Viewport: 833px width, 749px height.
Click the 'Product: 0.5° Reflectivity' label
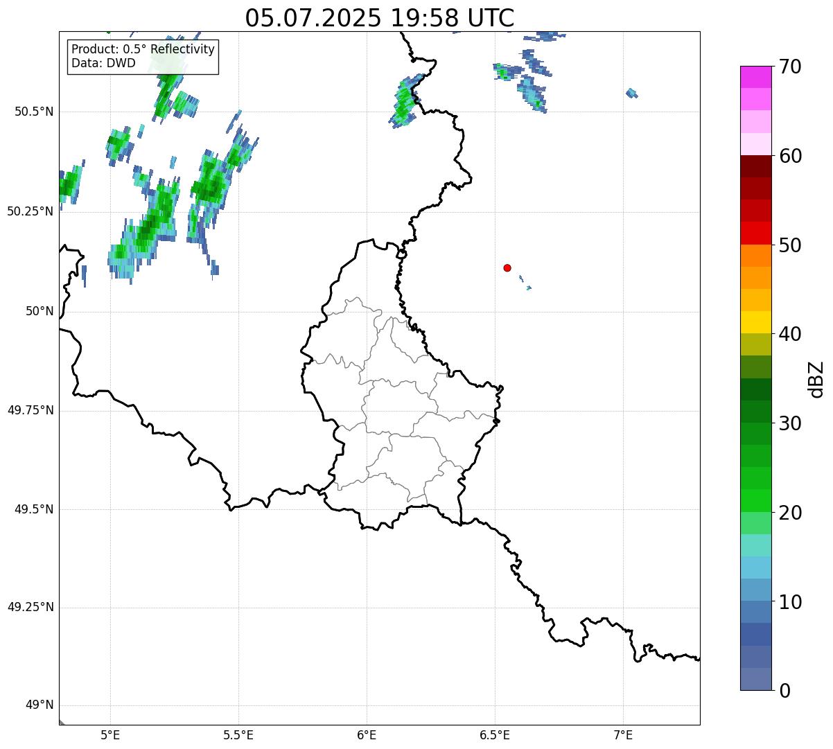pyautogui.click(x=143, y=50)
